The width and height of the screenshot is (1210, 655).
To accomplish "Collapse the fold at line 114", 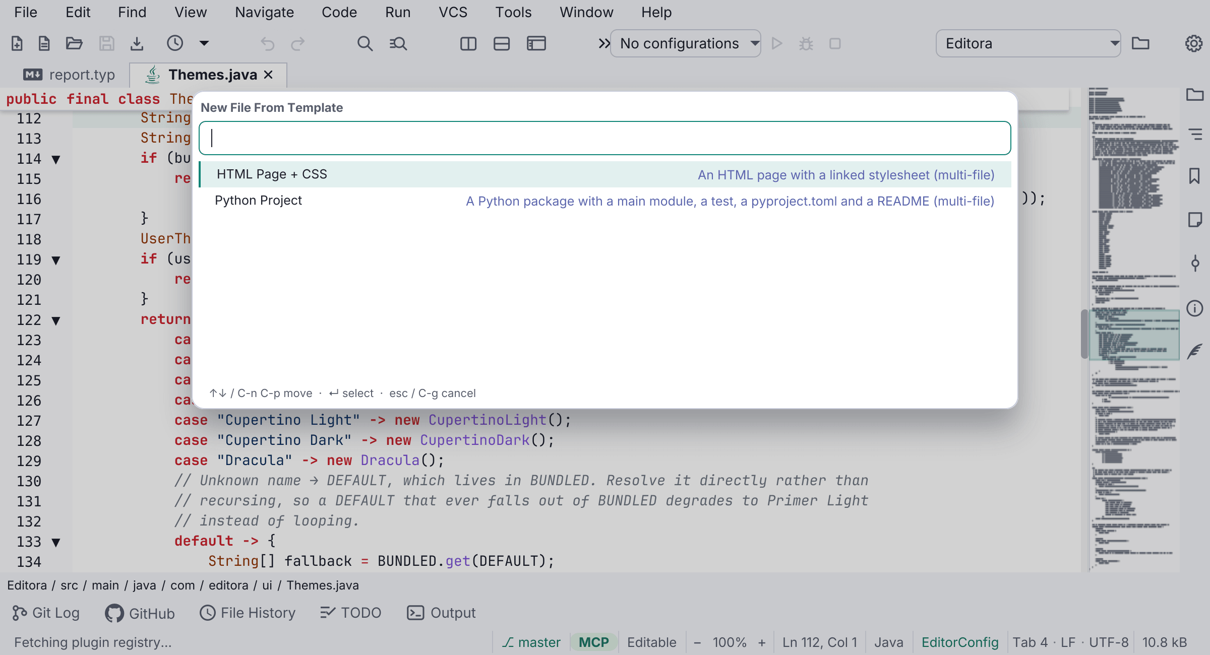I will tap(56, 159).
